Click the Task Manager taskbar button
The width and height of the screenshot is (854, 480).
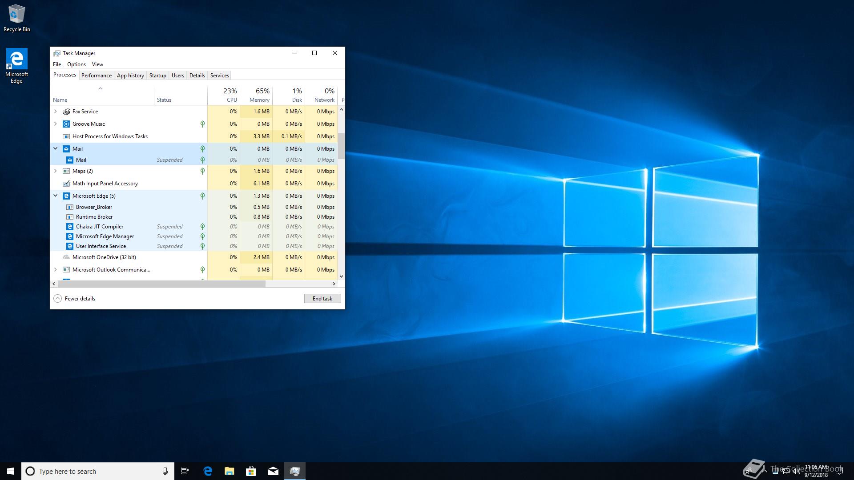[x=295, y=471]
